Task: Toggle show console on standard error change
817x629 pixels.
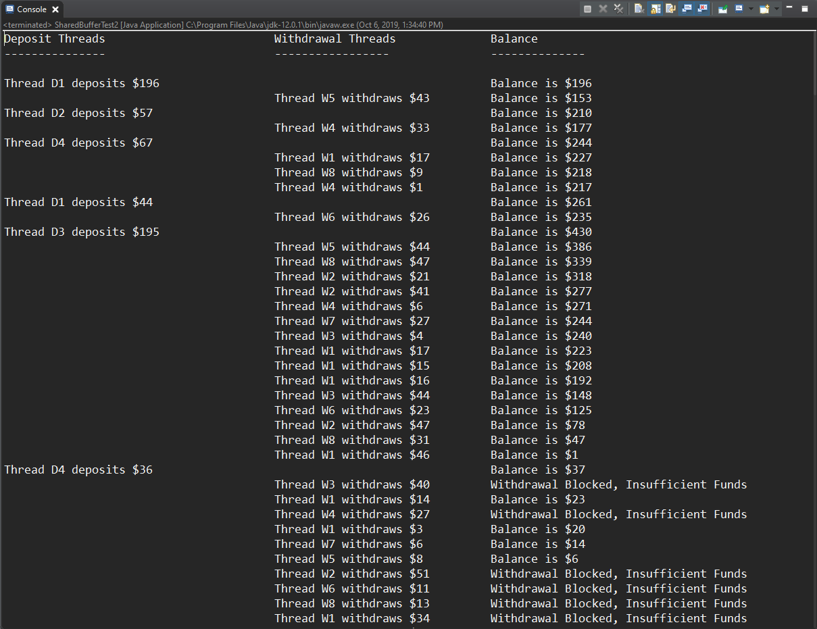Action: (703, 9)
